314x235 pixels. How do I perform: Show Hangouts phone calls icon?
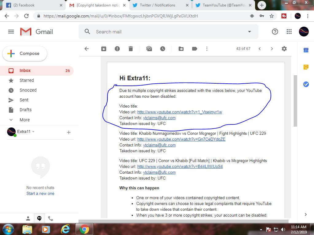click(50, 219)
